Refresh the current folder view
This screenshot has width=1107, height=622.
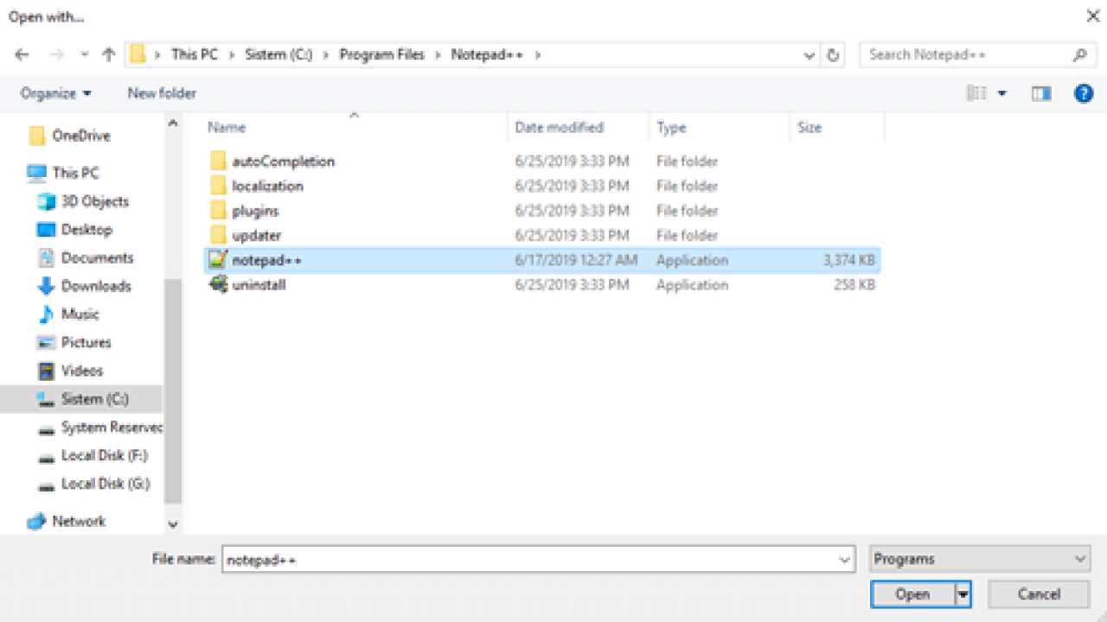click(x=832, y=54)
